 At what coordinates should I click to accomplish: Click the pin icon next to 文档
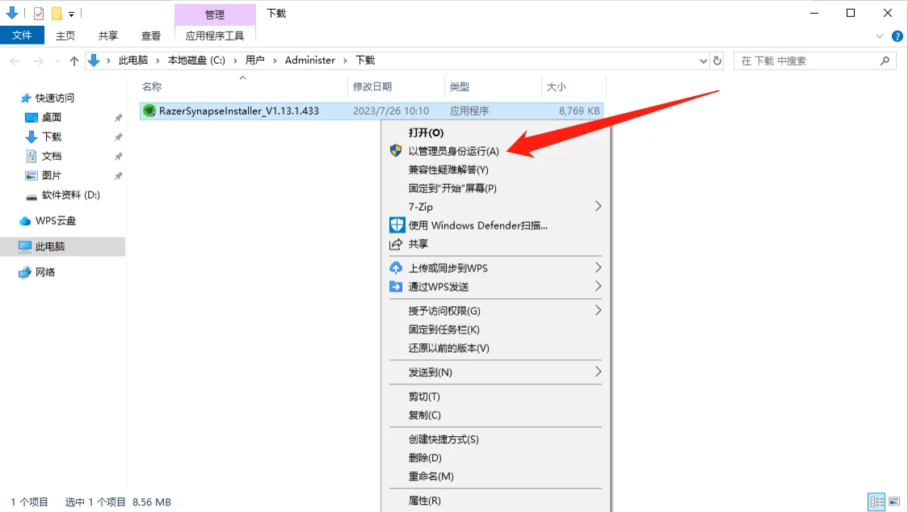118,157
